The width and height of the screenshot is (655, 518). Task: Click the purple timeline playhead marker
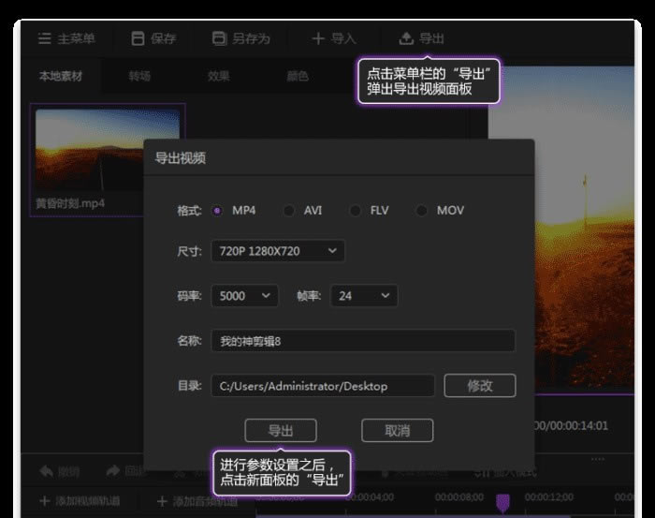click(502, 502)
